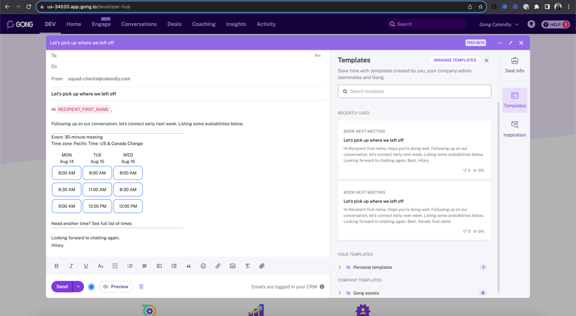This screenshot has height=316, width=576.
Task: Select Wednesday Aug 16 8:30 AM slot
Action: pos(128,189)
